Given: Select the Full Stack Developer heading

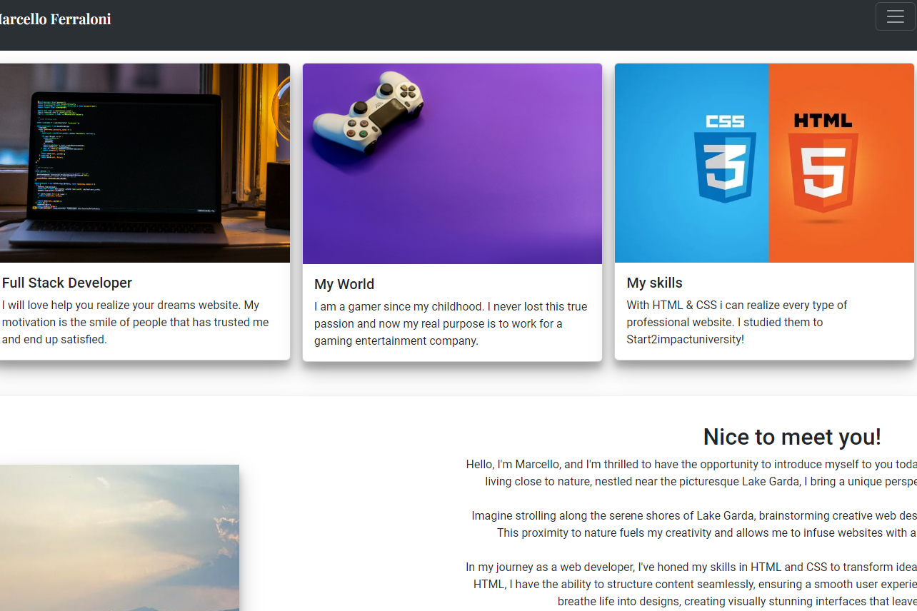Looking at the screenshot, I should pos(67,283).
